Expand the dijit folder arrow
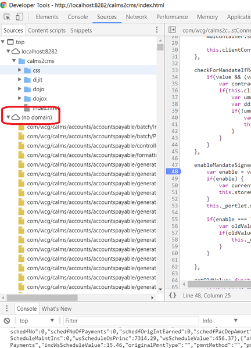Image resolution: width=251 pixels, height=348 pixels. click(x=20, y=79)
